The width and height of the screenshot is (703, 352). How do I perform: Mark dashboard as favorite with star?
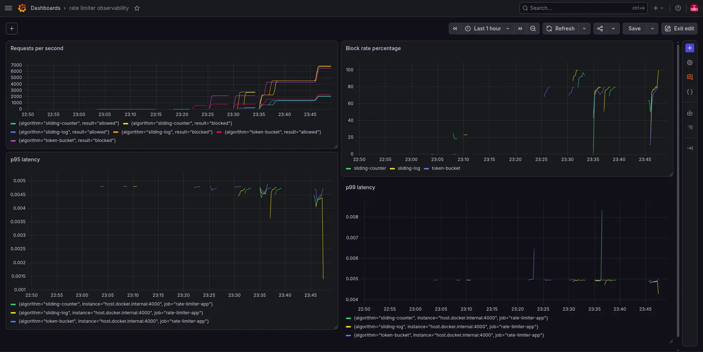tap(137, 8)
